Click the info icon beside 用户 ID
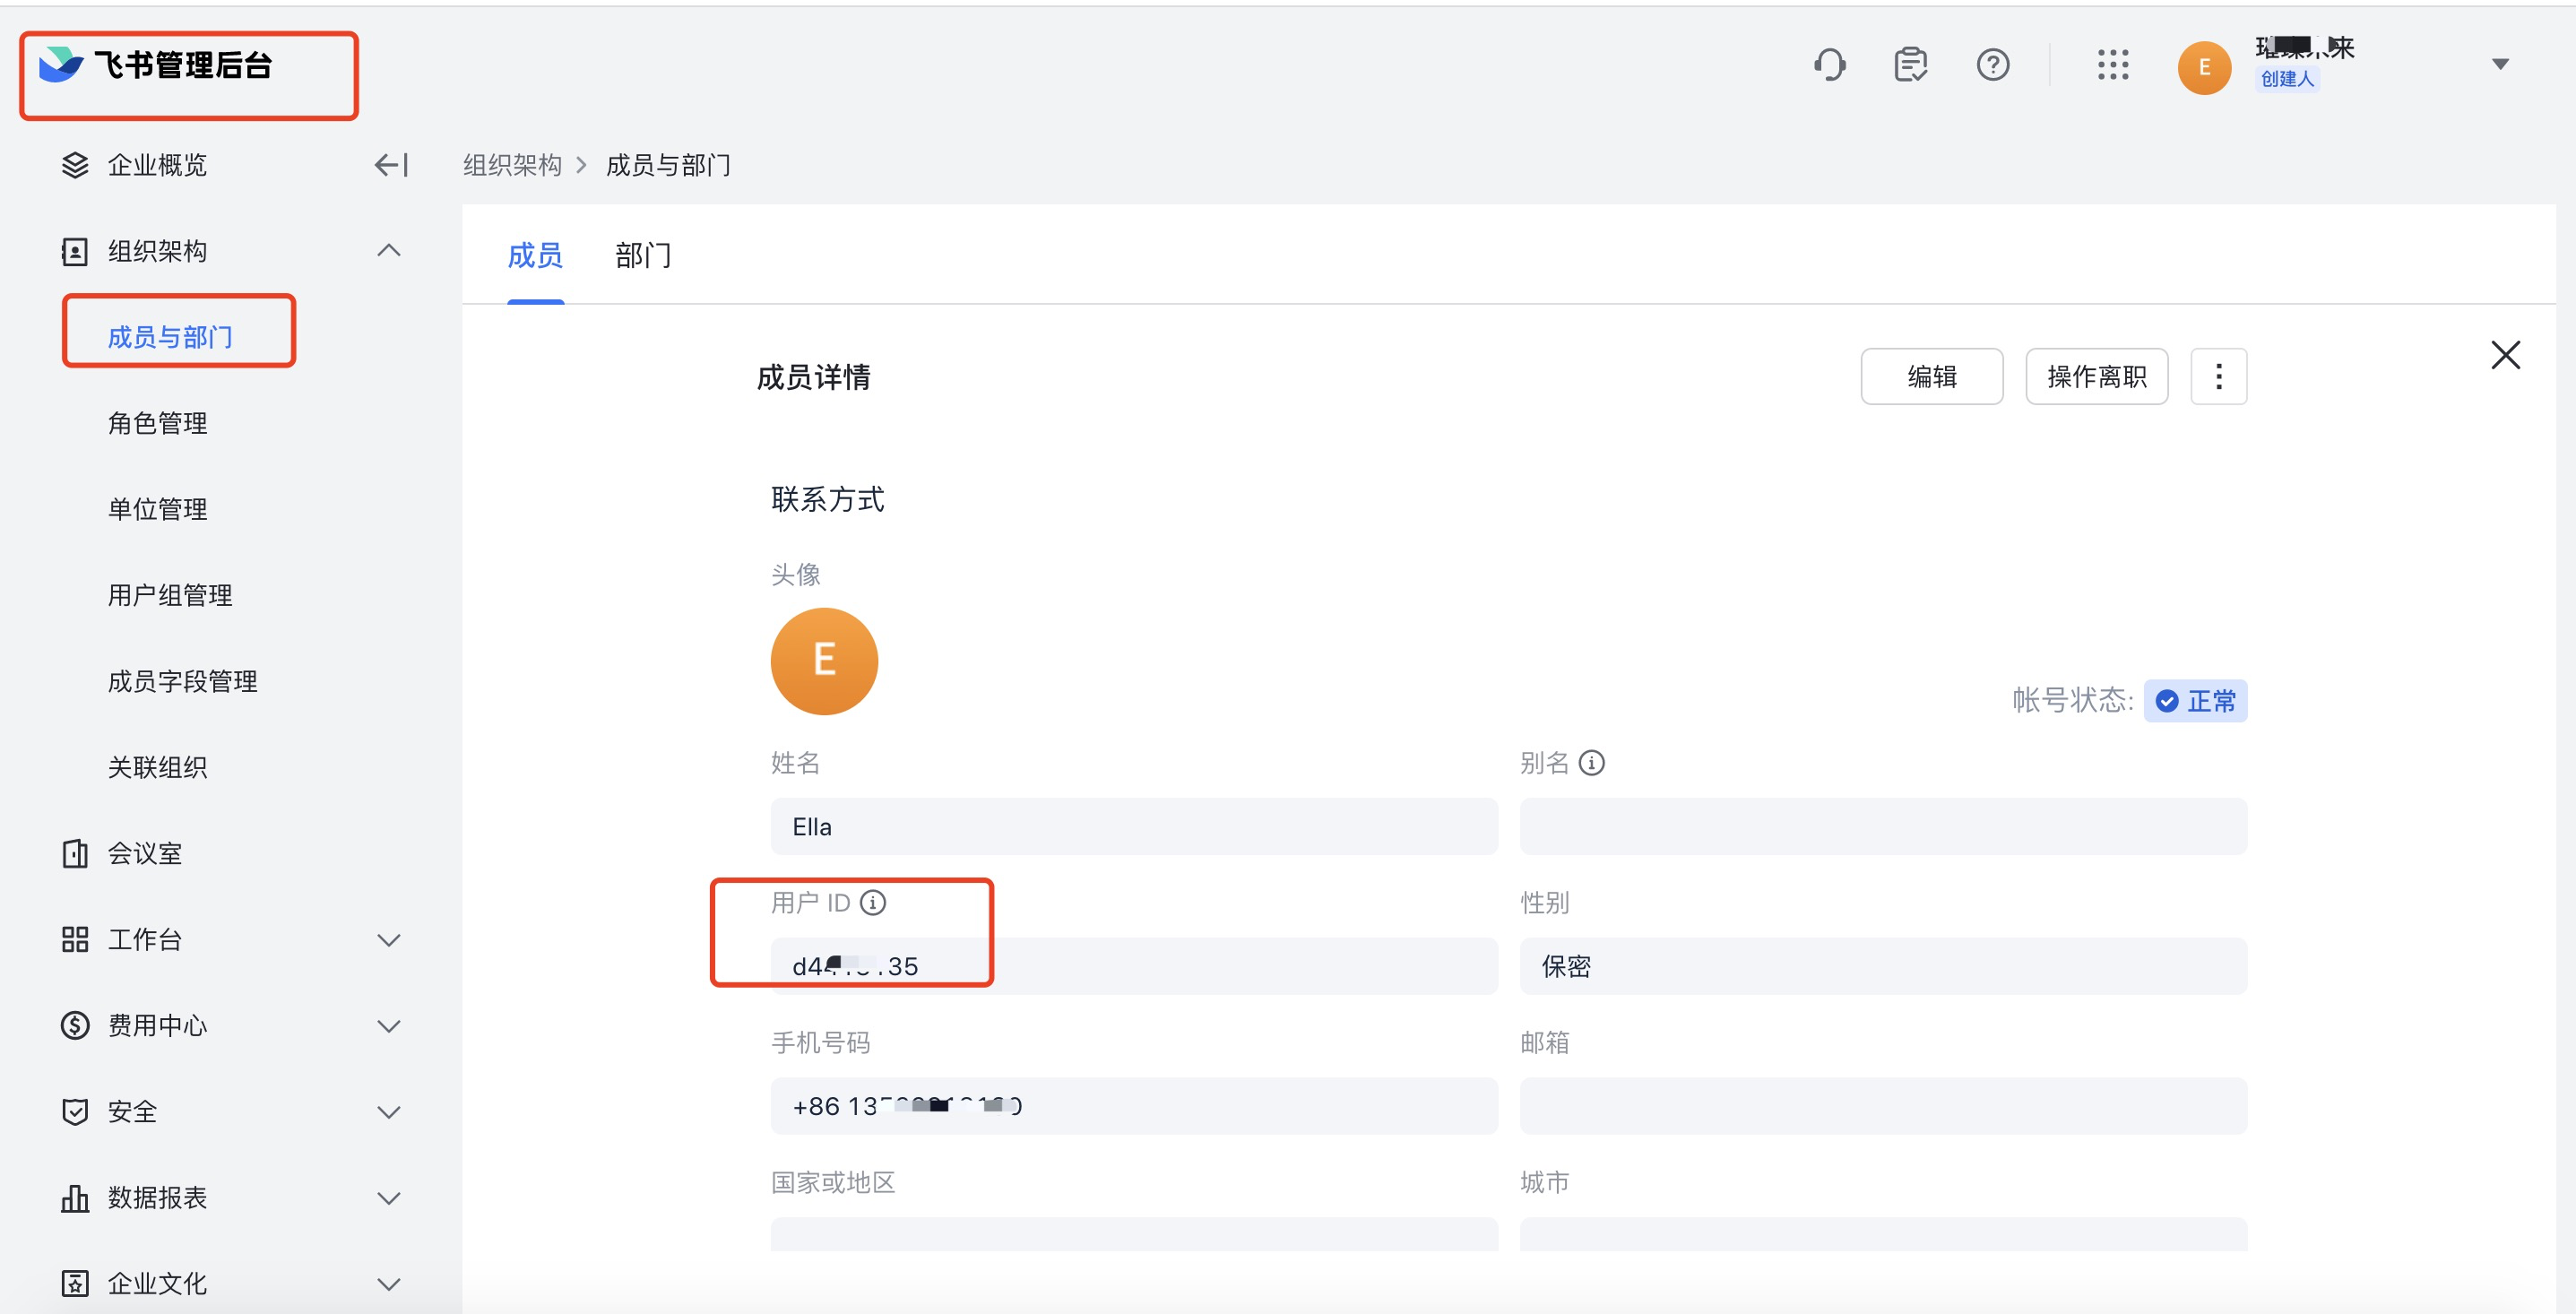This screenshot has width=2576, height=1314. pyautogui.click(x=873, y=903)
